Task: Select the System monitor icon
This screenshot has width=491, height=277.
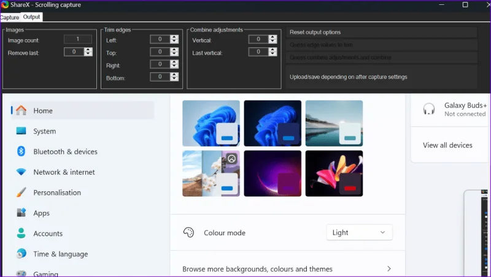Action: click(x=21, y=131)
